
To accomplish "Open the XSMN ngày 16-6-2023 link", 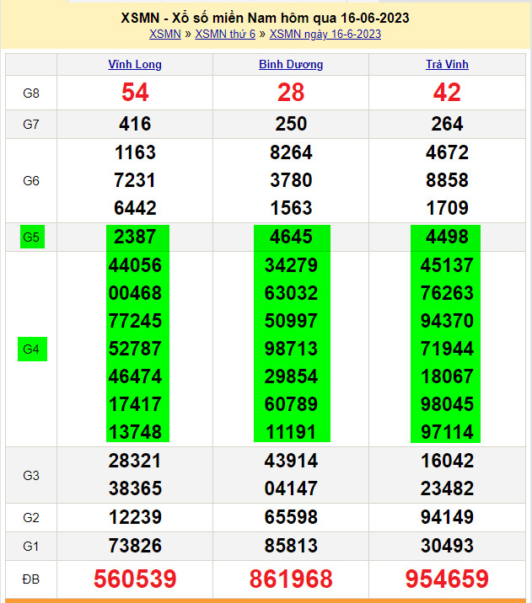I will pyautogui.click(x=325, y=34).
